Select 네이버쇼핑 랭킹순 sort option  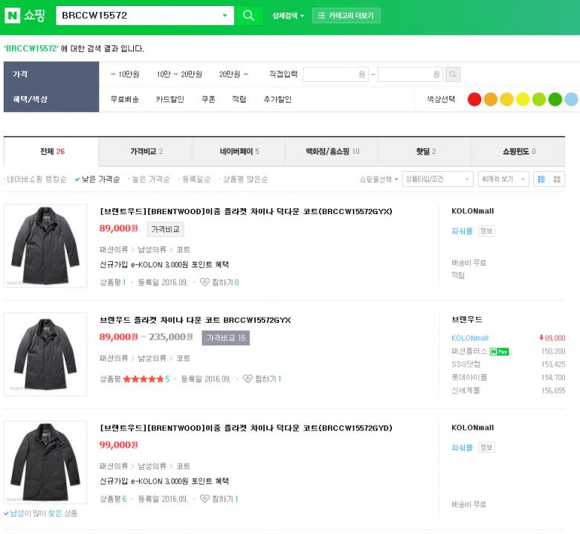point(36,179)
